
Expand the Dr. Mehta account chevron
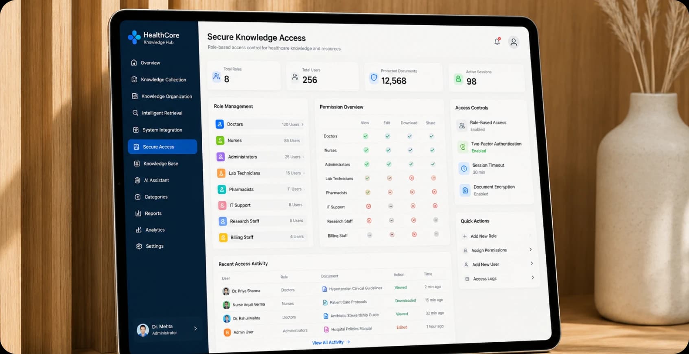point(195,328)
